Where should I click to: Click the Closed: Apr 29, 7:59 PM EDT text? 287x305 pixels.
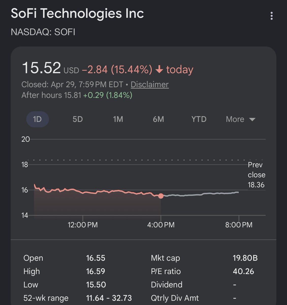(72, 84)
